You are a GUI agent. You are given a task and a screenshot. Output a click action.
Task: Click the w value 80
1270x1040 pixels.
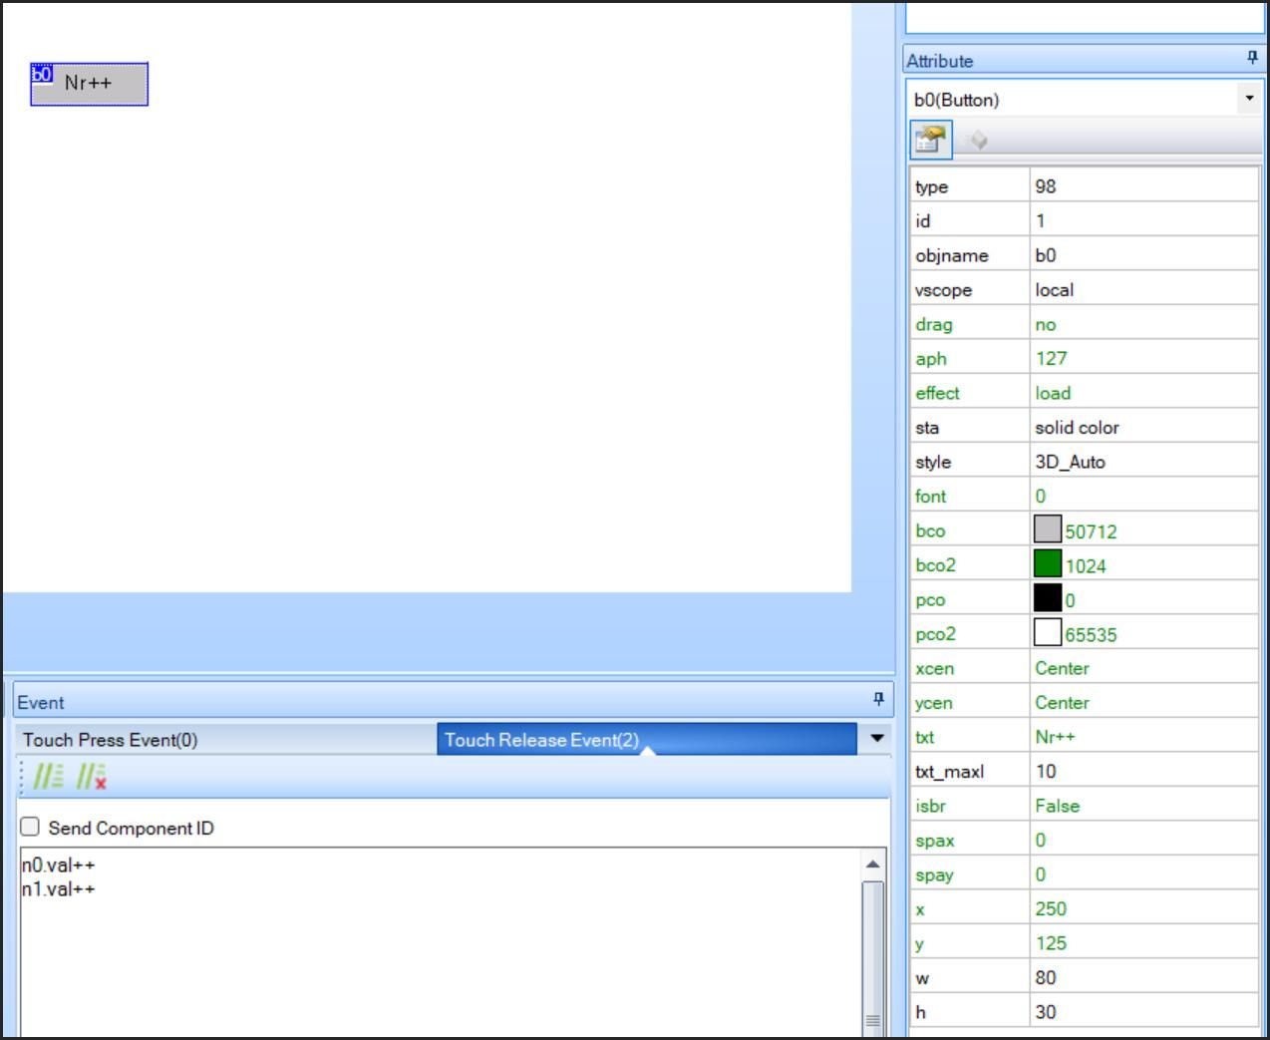pyautogui.click(x=1143, y=977)
